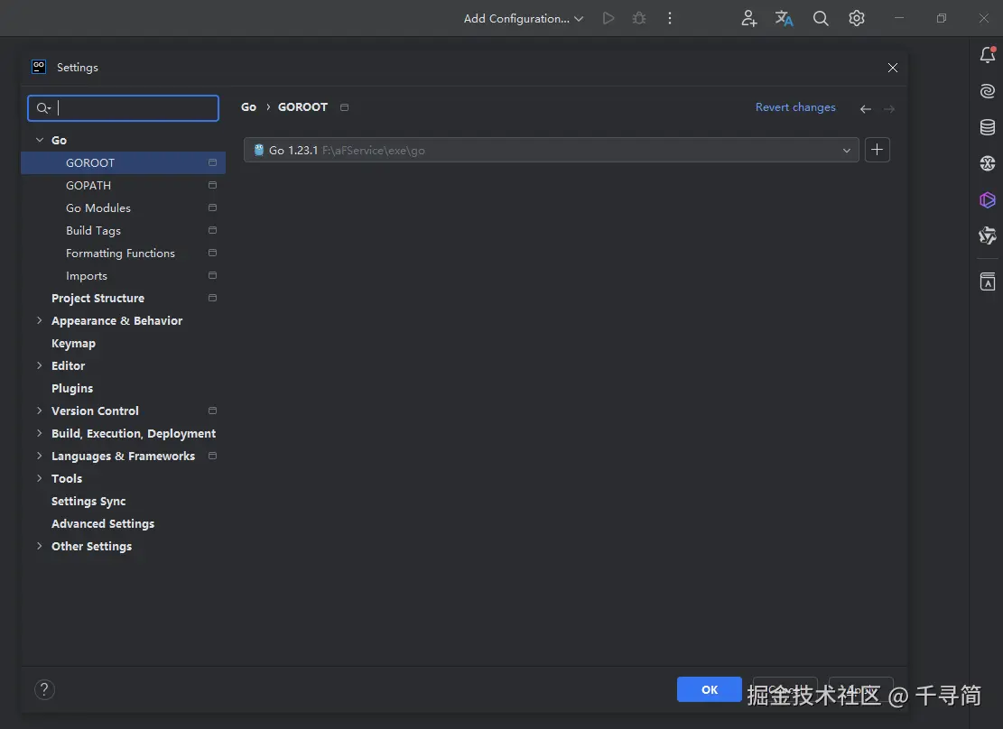The image size is (1003, 729).
Task: Select GOROOT settings page
Action: click(123, 163)
